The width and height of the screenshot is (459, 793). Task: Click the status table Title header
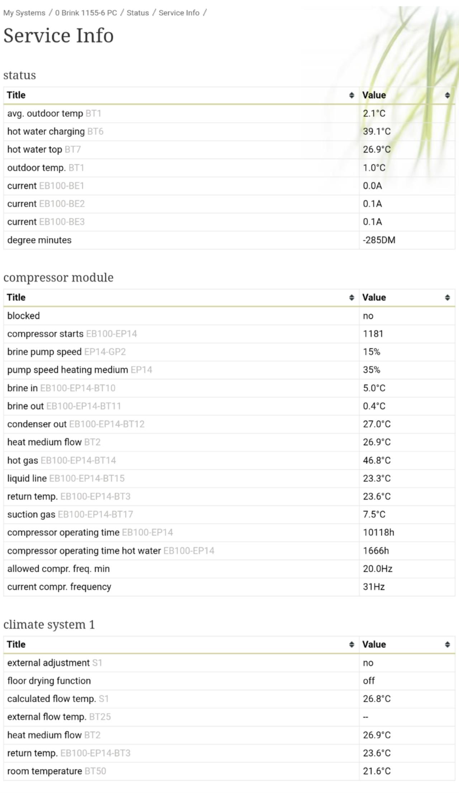[x=181, y=95]
